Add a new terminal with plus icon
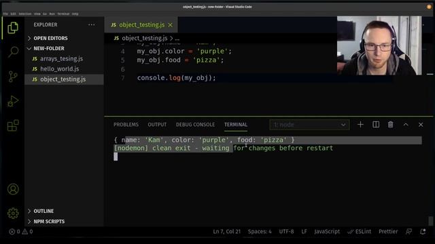The height and width of the screenshot is (244, 435). [x=360, y=125]
